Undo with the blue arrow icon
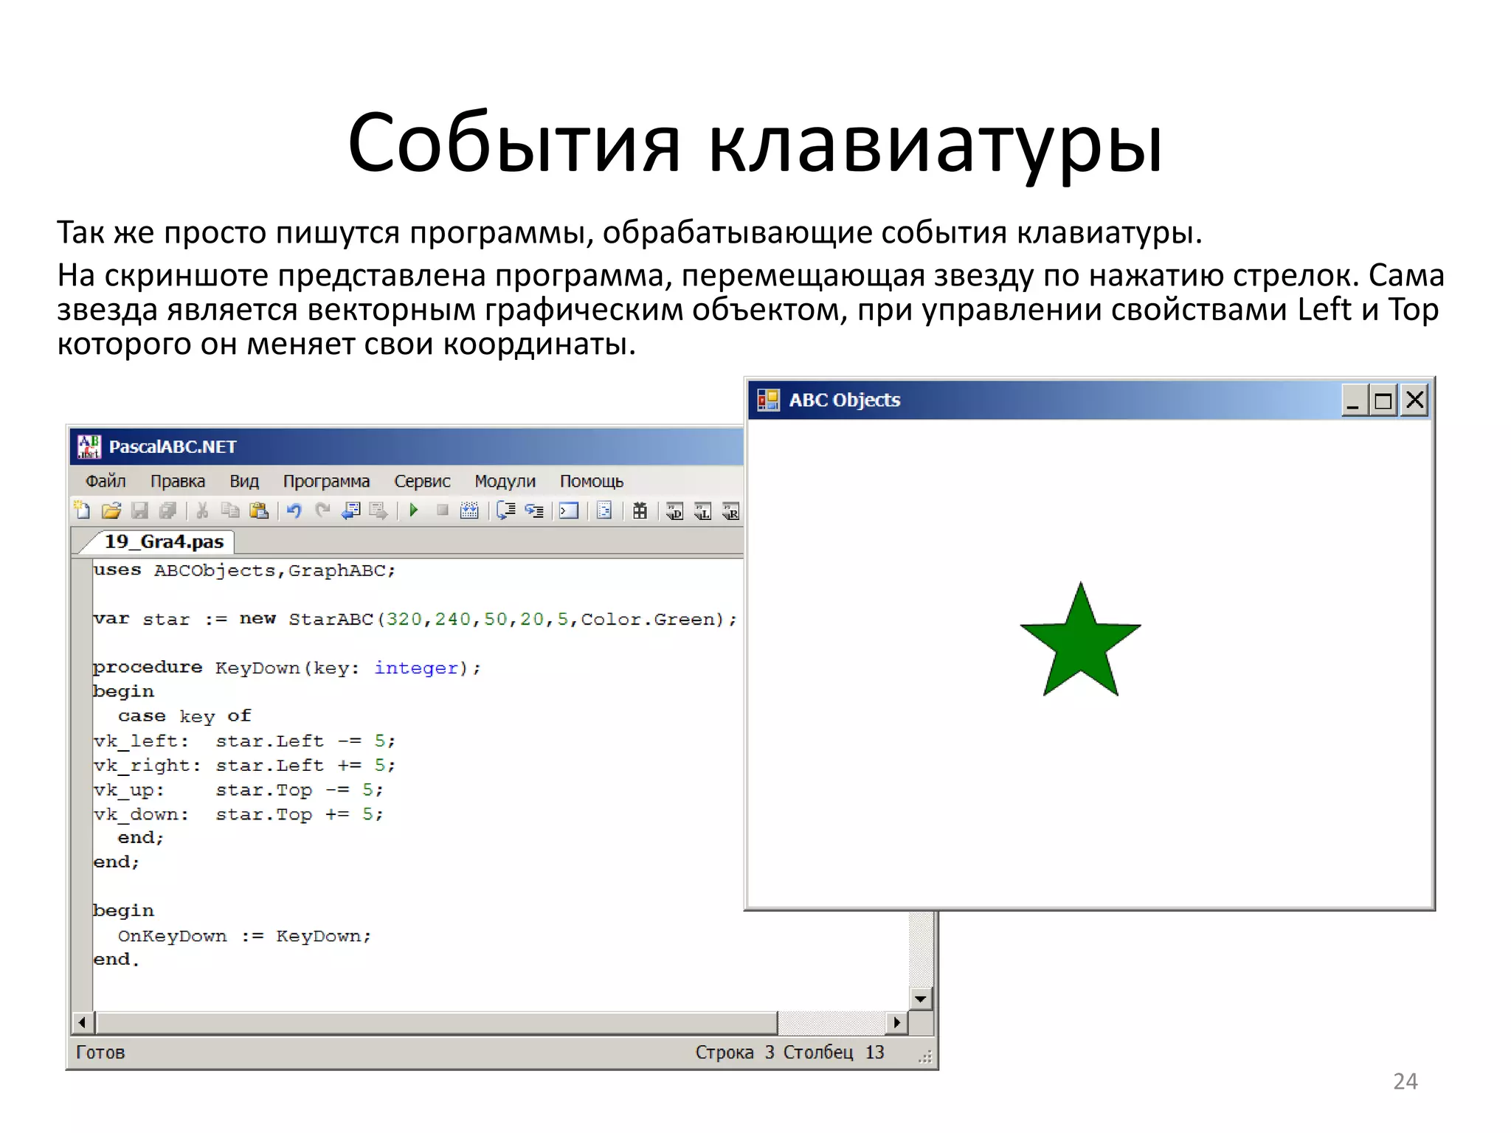The width and height of the screenshot is (1511, 1133). [294, 510]
